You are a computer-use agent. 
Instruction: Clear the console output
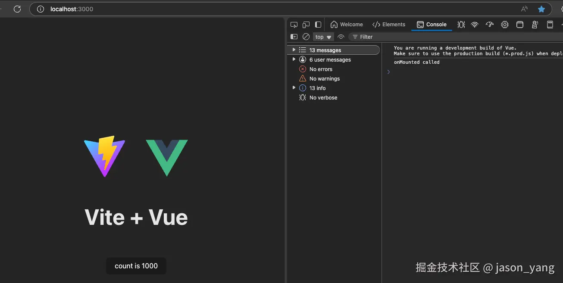[x=306, y=37]
